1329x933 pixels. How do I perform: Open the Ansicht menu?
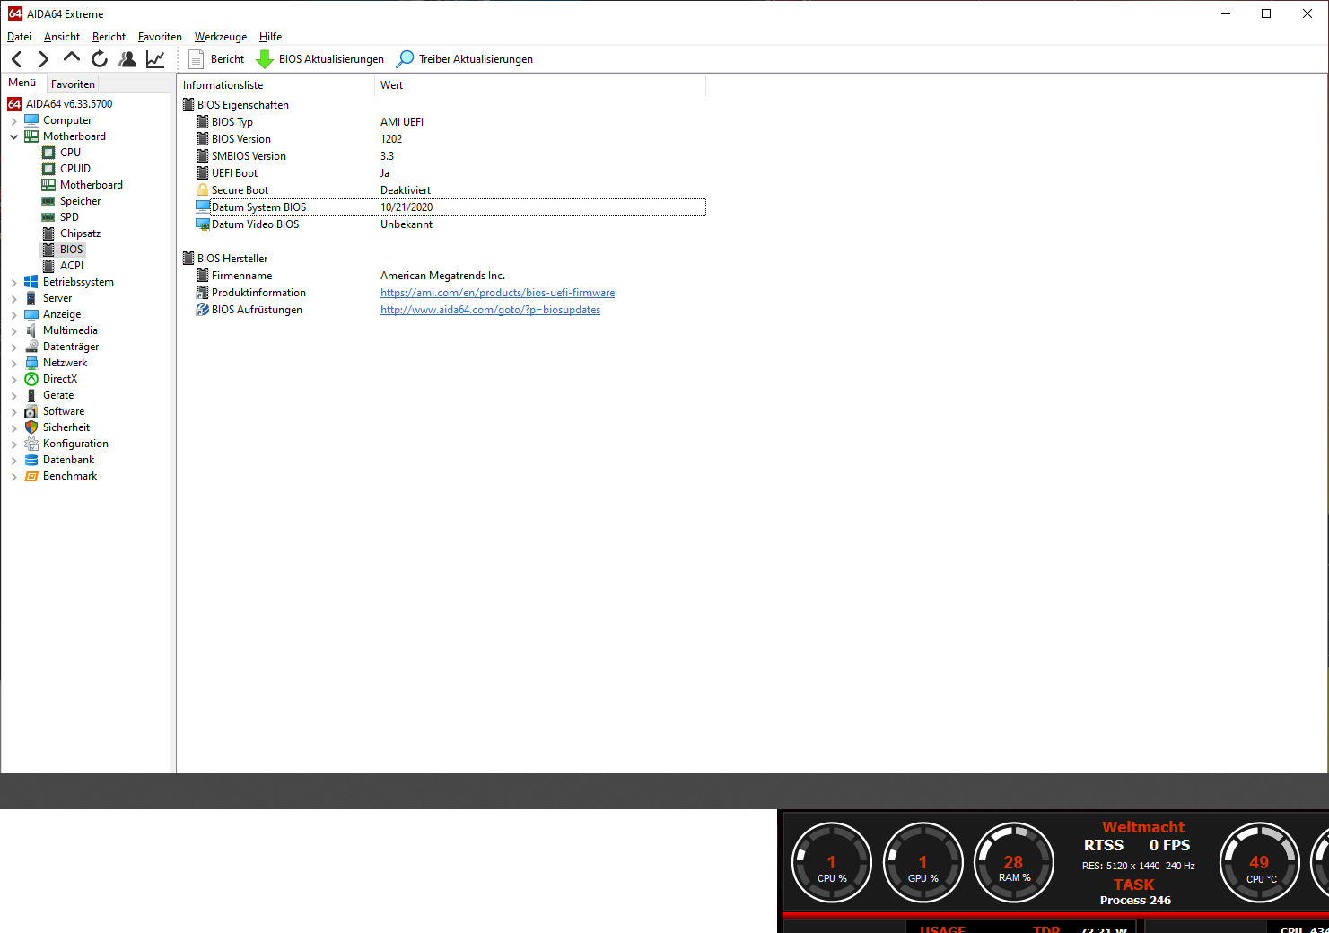pyautogui.click(x=62, y=37)
